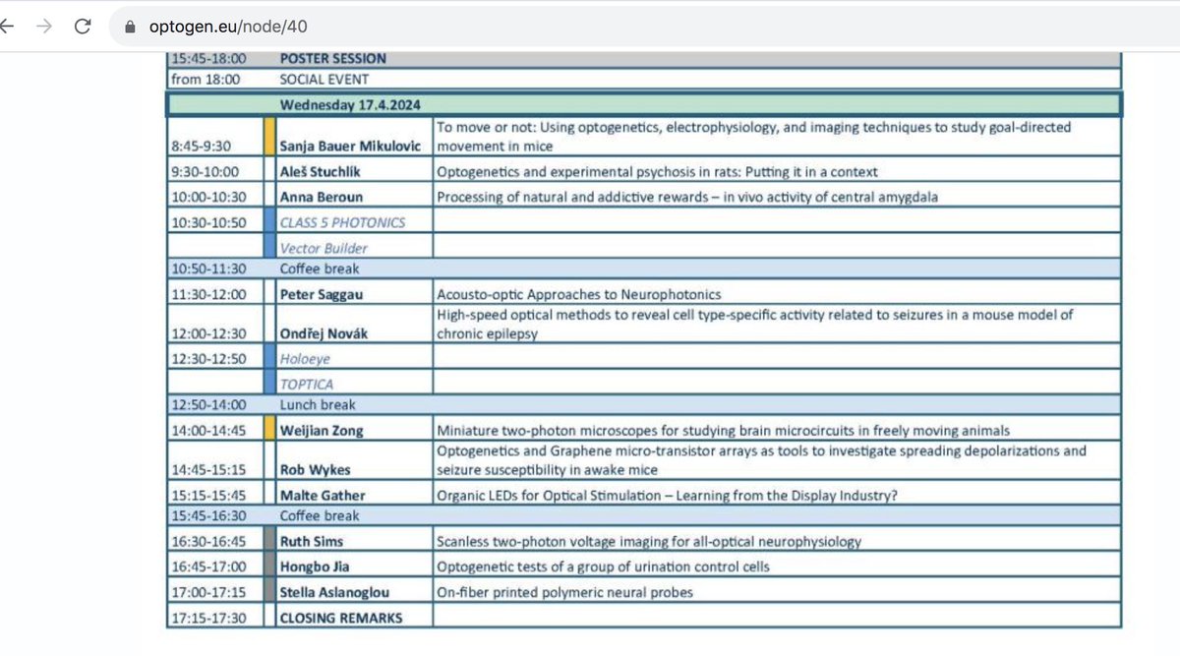
Task: Click the TOPTICA sponsor entry
Action: (x=307, y=386)
